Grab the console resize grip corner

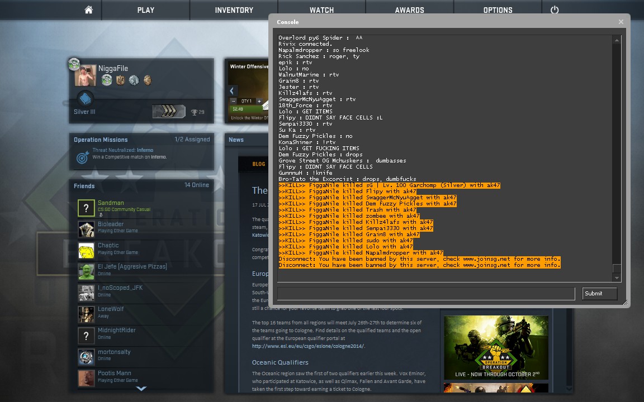pos(624,303)
